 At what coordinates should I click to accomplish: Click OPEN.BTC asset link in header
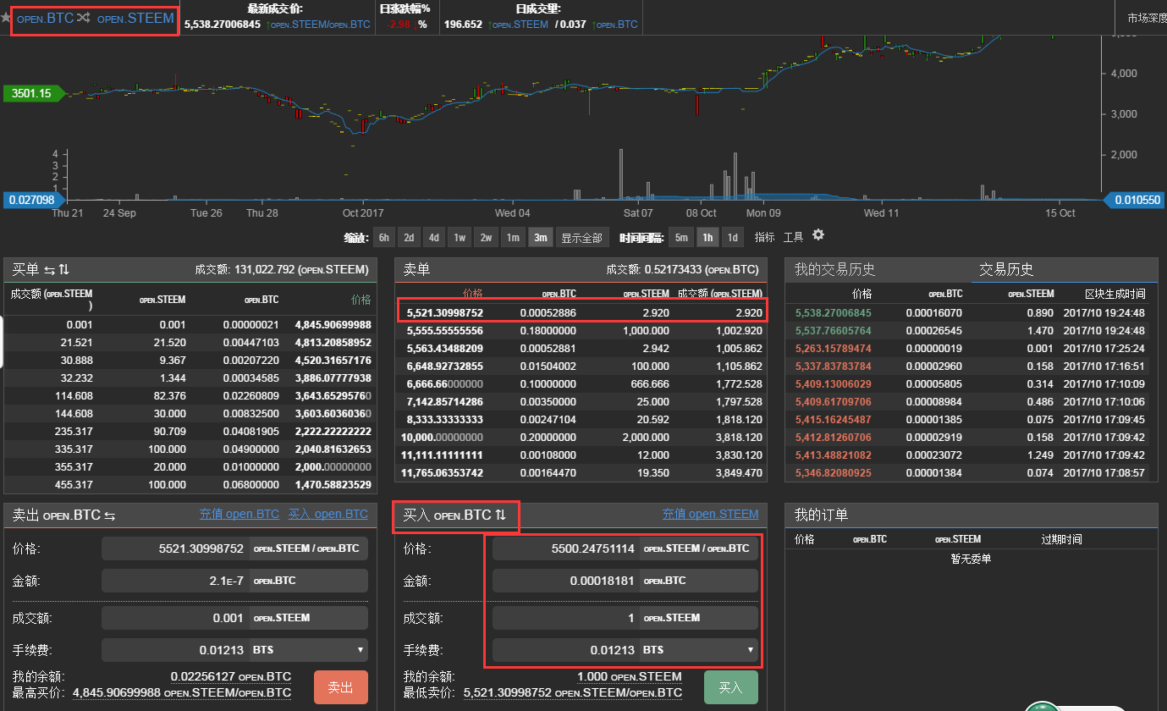[45, 18]
